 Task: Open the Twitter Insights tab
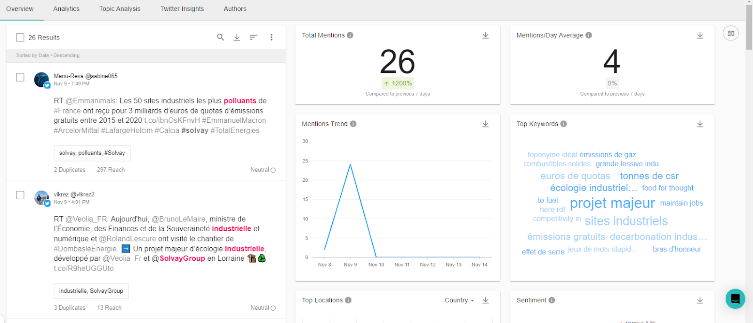[x=182, y=9]
